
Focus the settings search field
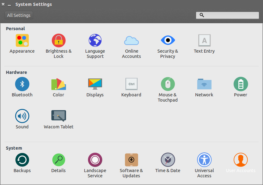click(228, 15)
